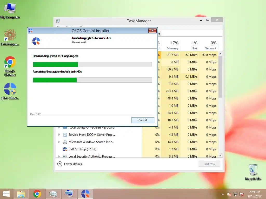Open the taskbar clock showing 2:59 PM
The height and width of the screenshot is (199, 266).
click(x=255, y=194)
